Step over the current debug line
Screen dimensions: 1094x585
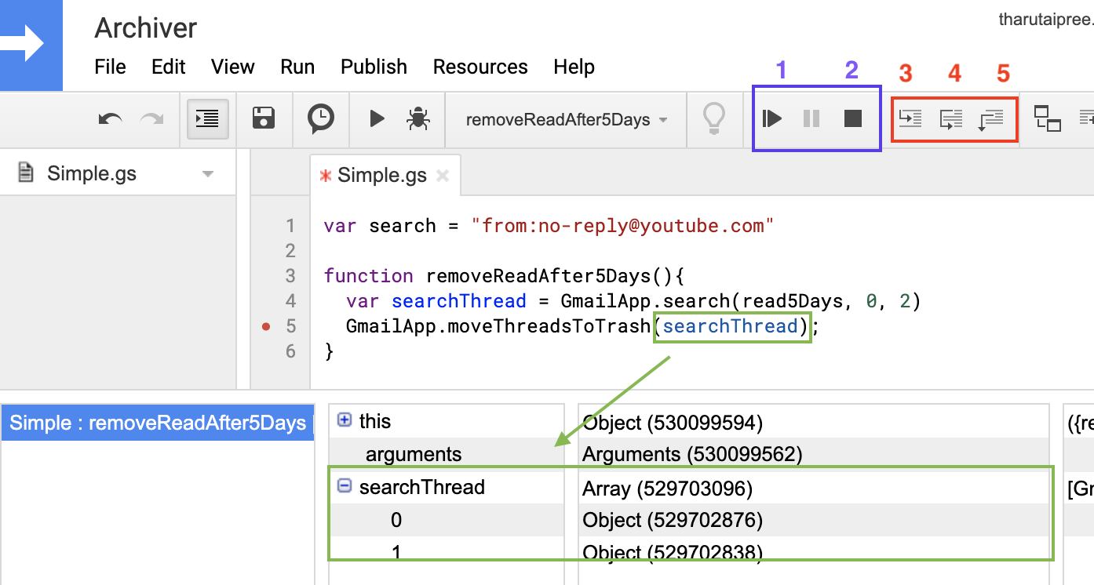tap(951, 119)
